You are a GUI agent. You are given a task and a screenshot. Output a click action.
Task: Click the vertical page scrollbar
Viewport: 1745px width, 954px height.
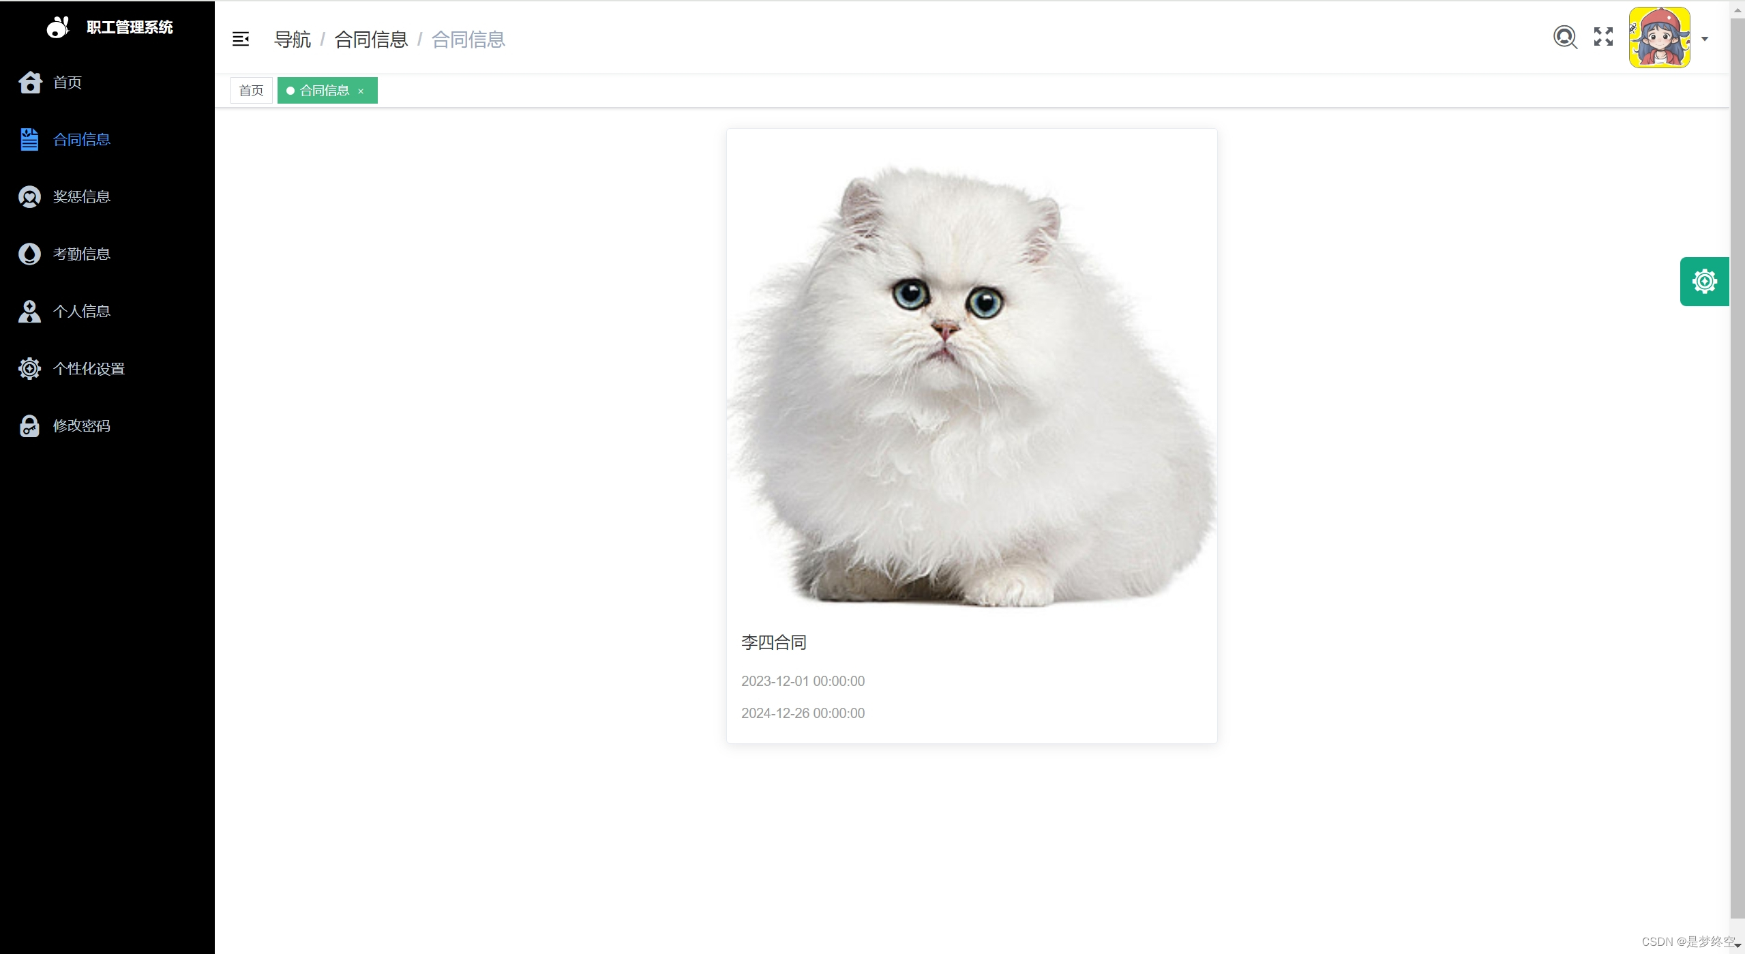point(1737,469)
